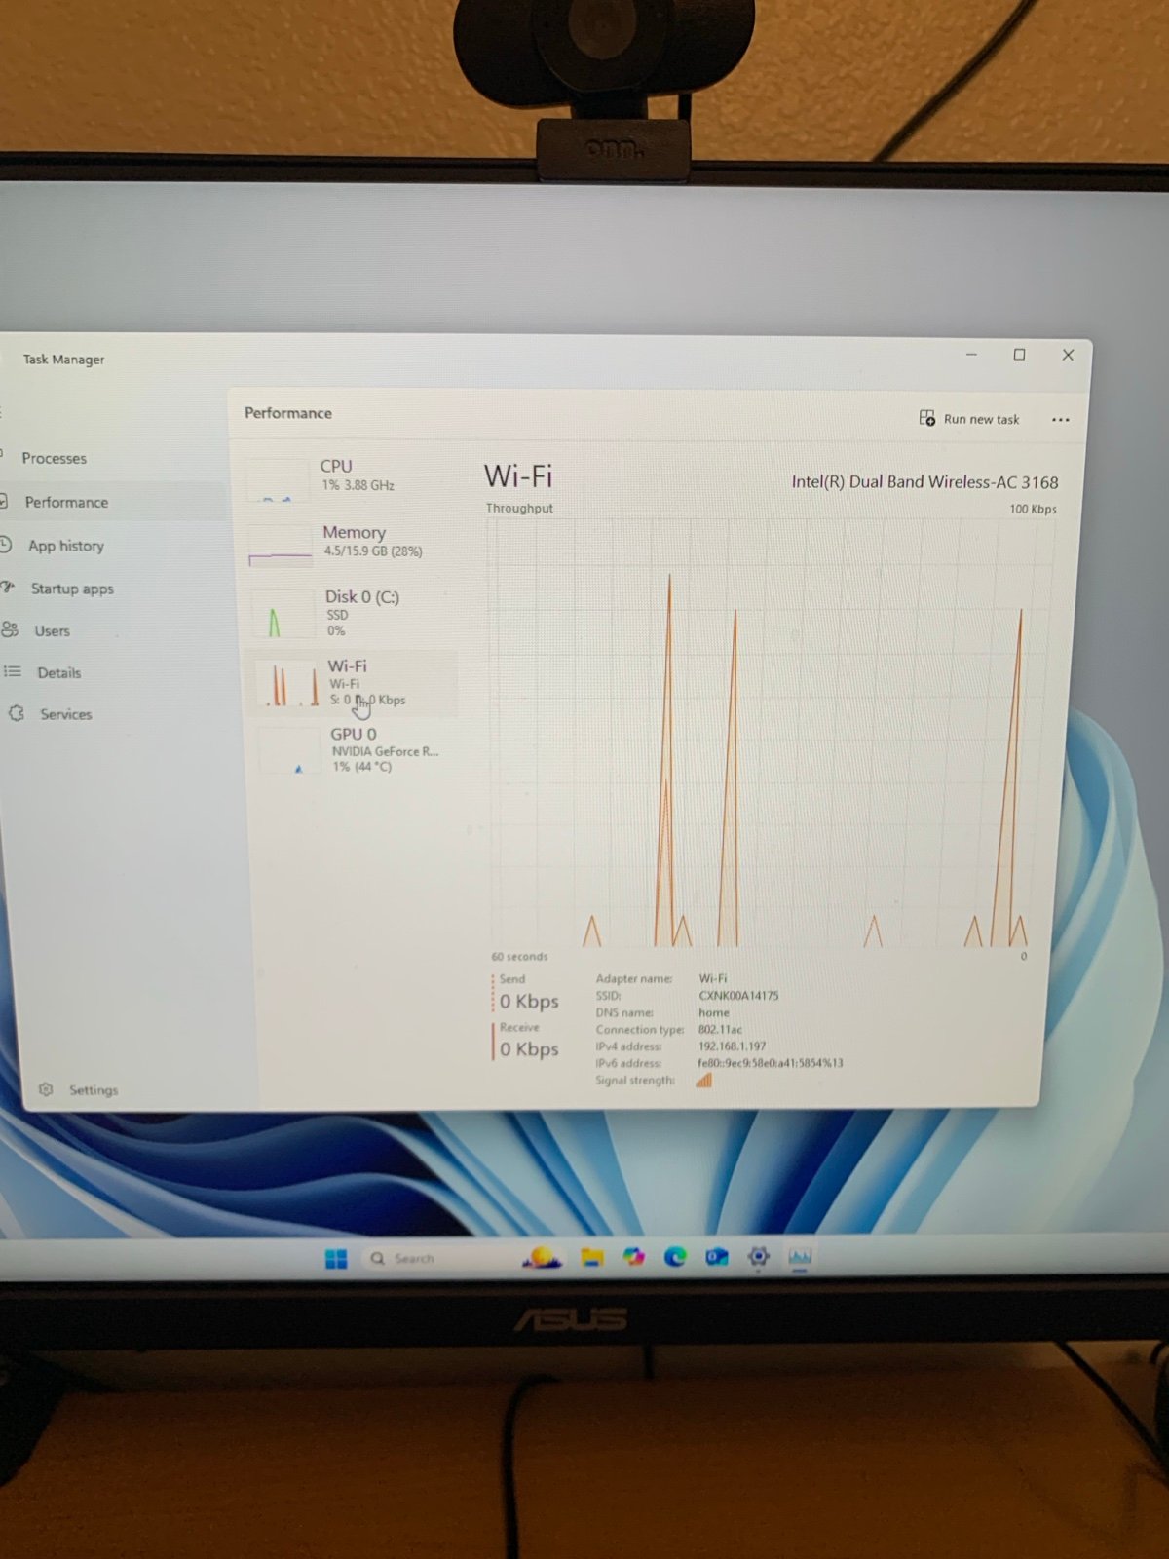Click Task Manager icon on taskbar

tap(800, 1257)
